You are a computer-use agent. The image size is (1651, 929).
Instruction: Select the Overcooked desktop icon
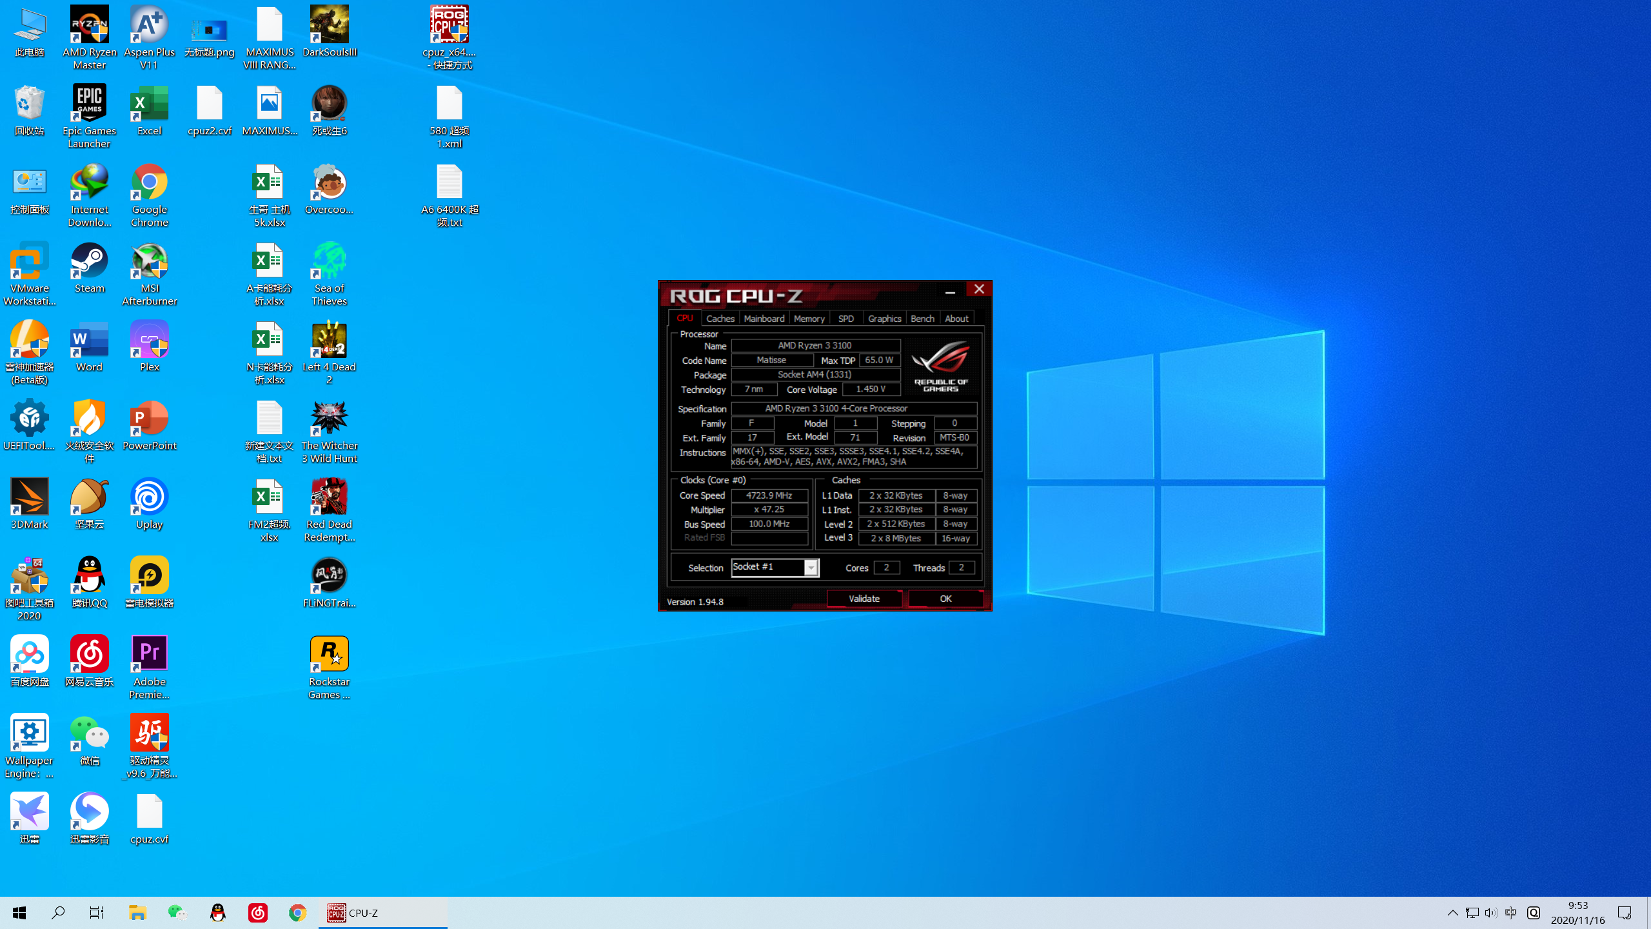pyautogui.click(x=330, y=188)
